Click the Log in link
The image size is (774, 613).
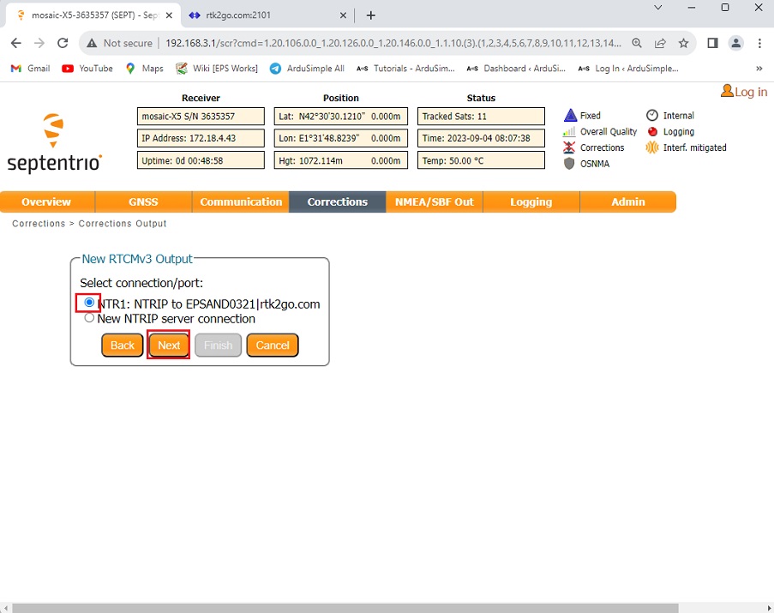pyautogui.click(x=744, y=92)
